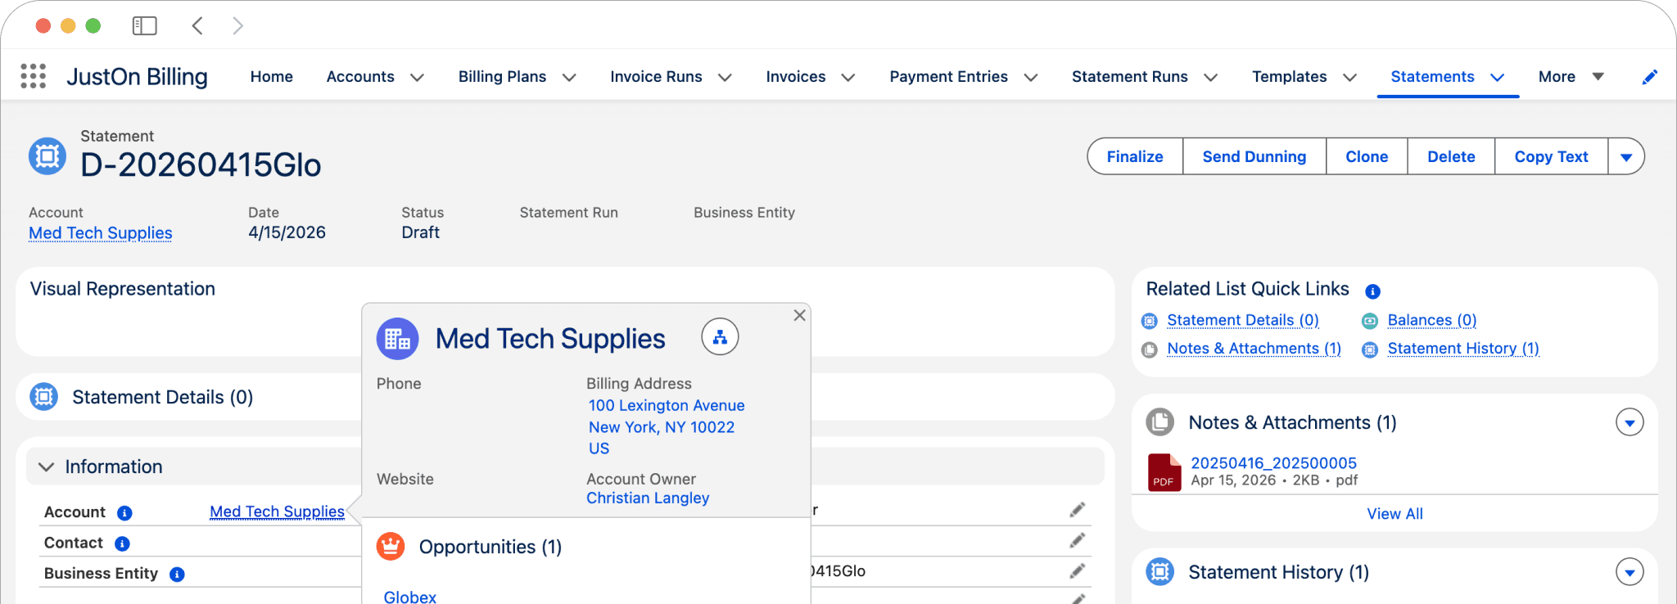Screen dimensions: 1677x604
Task: Click the Notes & Attachments quick link icon
Action: [x=1150, y=349]
